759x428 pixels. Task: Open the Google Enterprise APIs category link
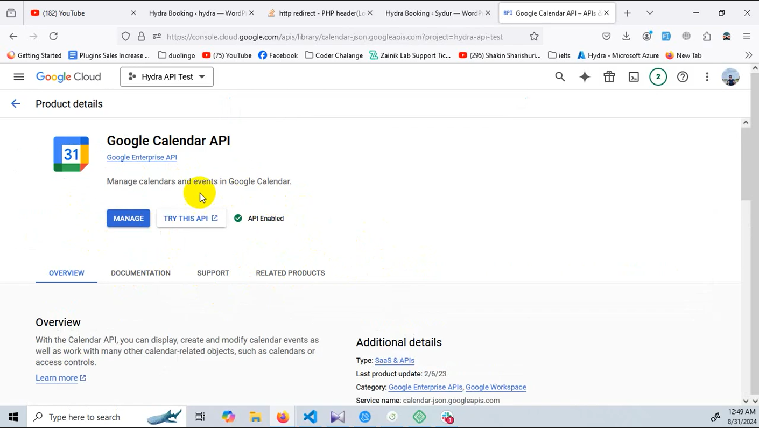[x=425, y=387]
